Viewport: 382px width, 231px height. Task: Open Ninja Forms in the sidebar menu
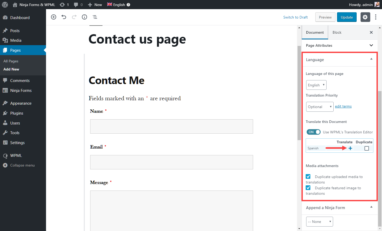21,91
